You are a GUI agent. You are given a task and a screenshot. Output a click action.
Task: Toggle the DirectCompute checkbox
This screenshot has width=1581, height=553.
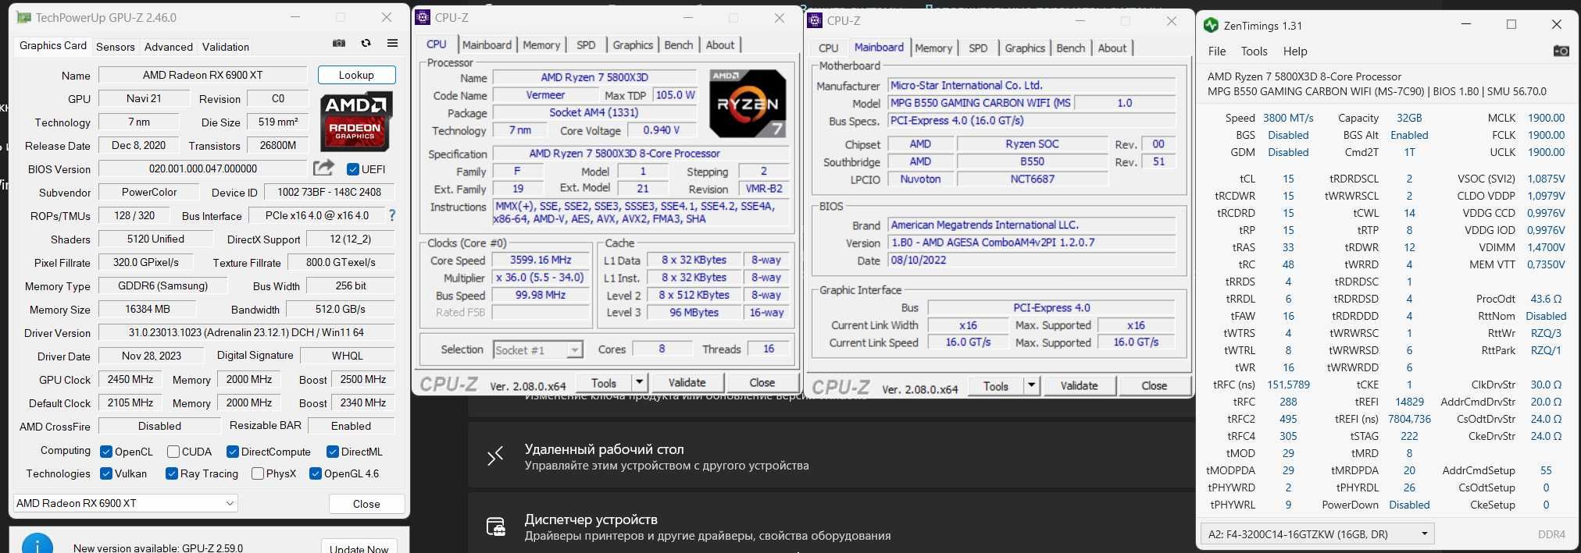coord(232,452)
